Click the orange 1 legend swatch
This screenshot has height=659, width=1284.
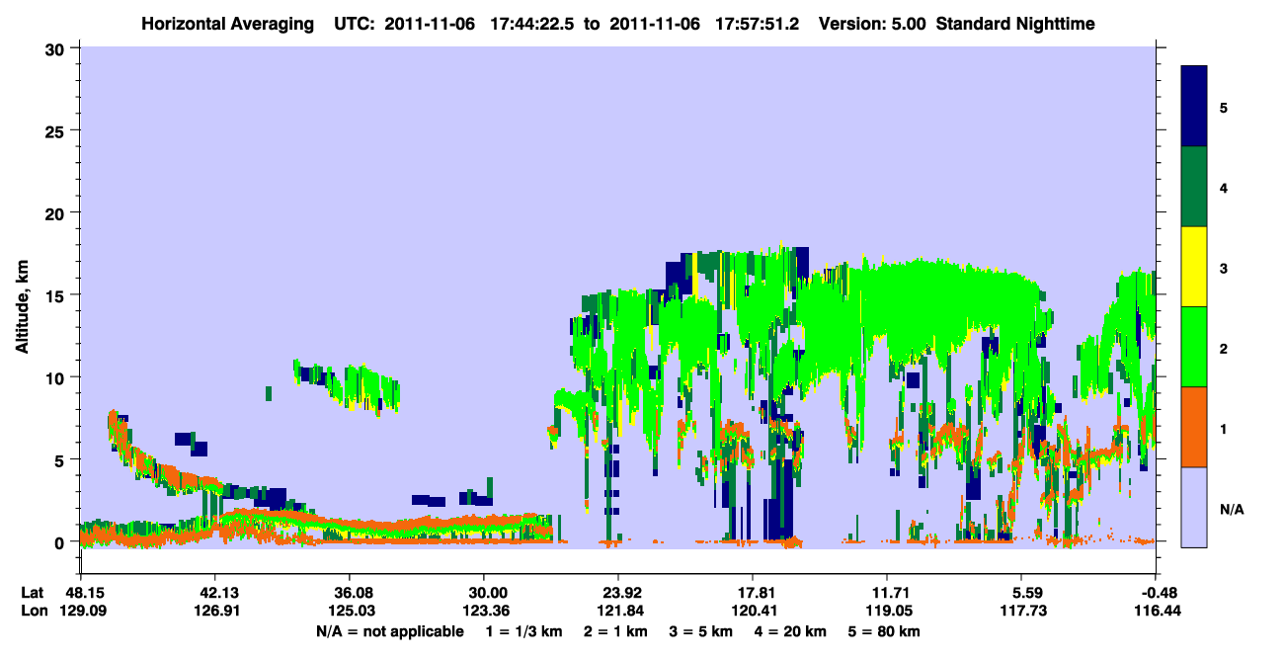click(x=1195, y=427)
